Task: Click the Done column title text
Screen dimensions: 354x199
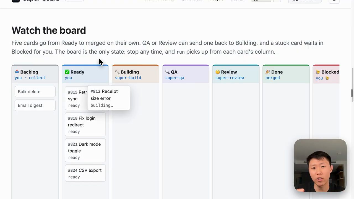Action: (x=277, y=72)
